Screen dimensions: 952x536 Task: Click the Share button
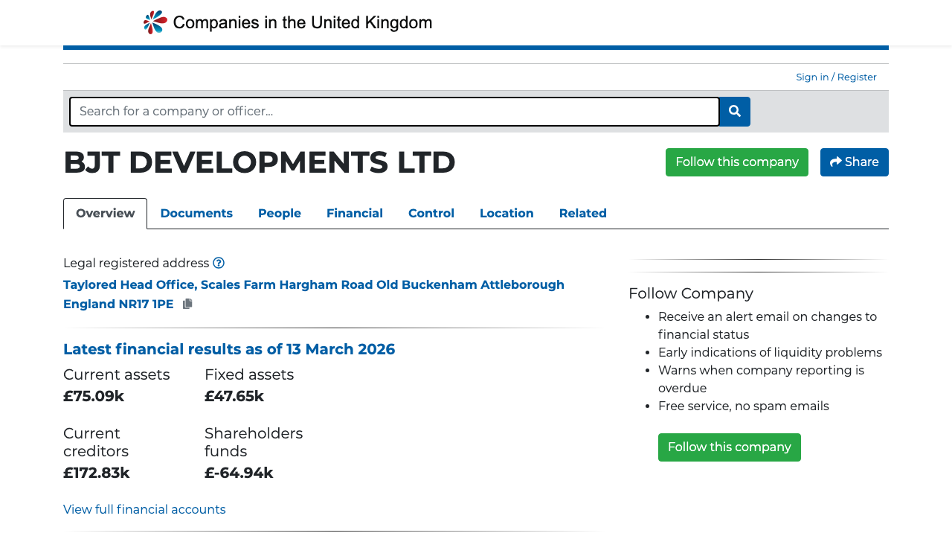point(854,162)
